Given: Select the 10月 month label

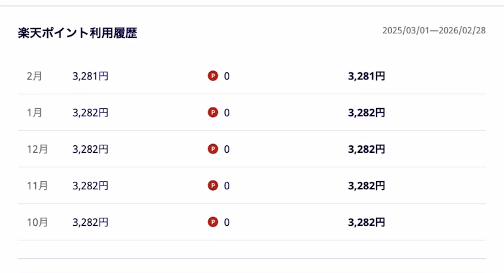Looking at the screenshot, I should (x=37, y=222).
